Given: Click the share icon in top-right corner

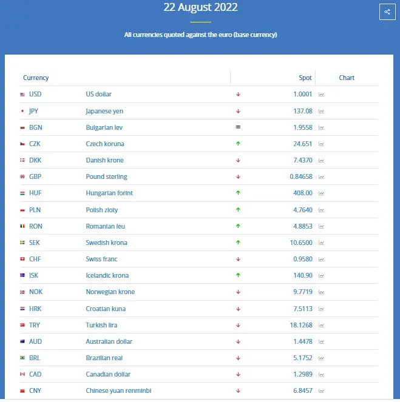Looking at the screenshot, I should point(387,12).
